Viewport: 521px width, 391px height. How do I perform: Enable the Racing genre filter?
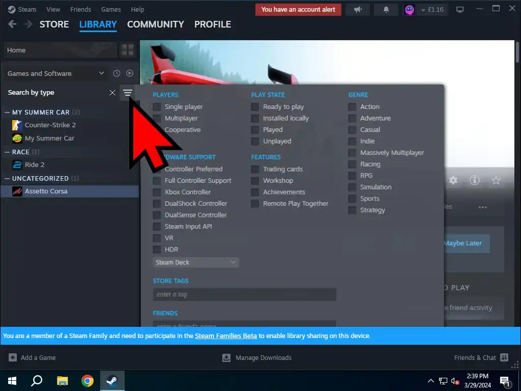352,164
